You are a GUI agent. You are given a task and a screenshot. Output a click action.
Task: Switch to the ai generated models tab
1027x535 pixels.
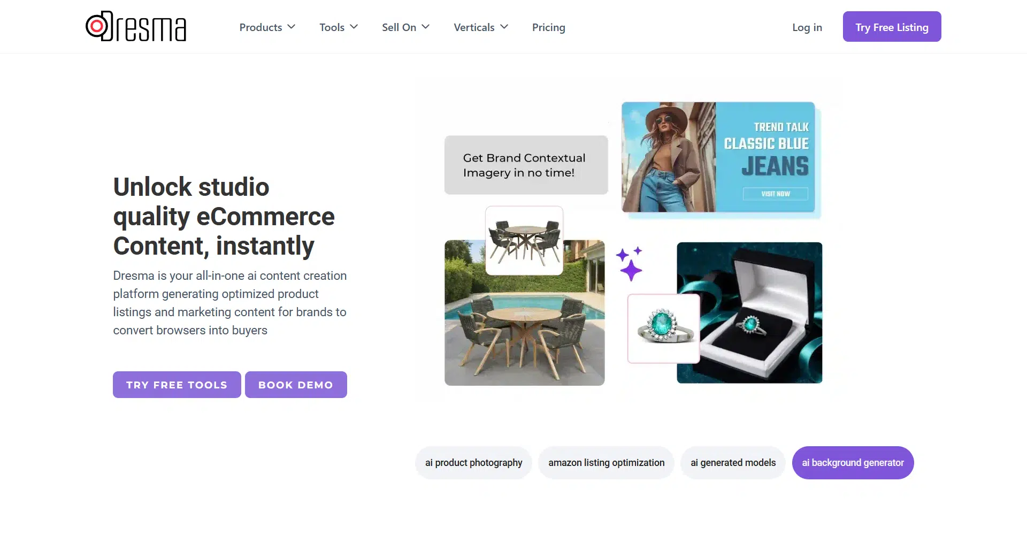click(x=733, y=463)
